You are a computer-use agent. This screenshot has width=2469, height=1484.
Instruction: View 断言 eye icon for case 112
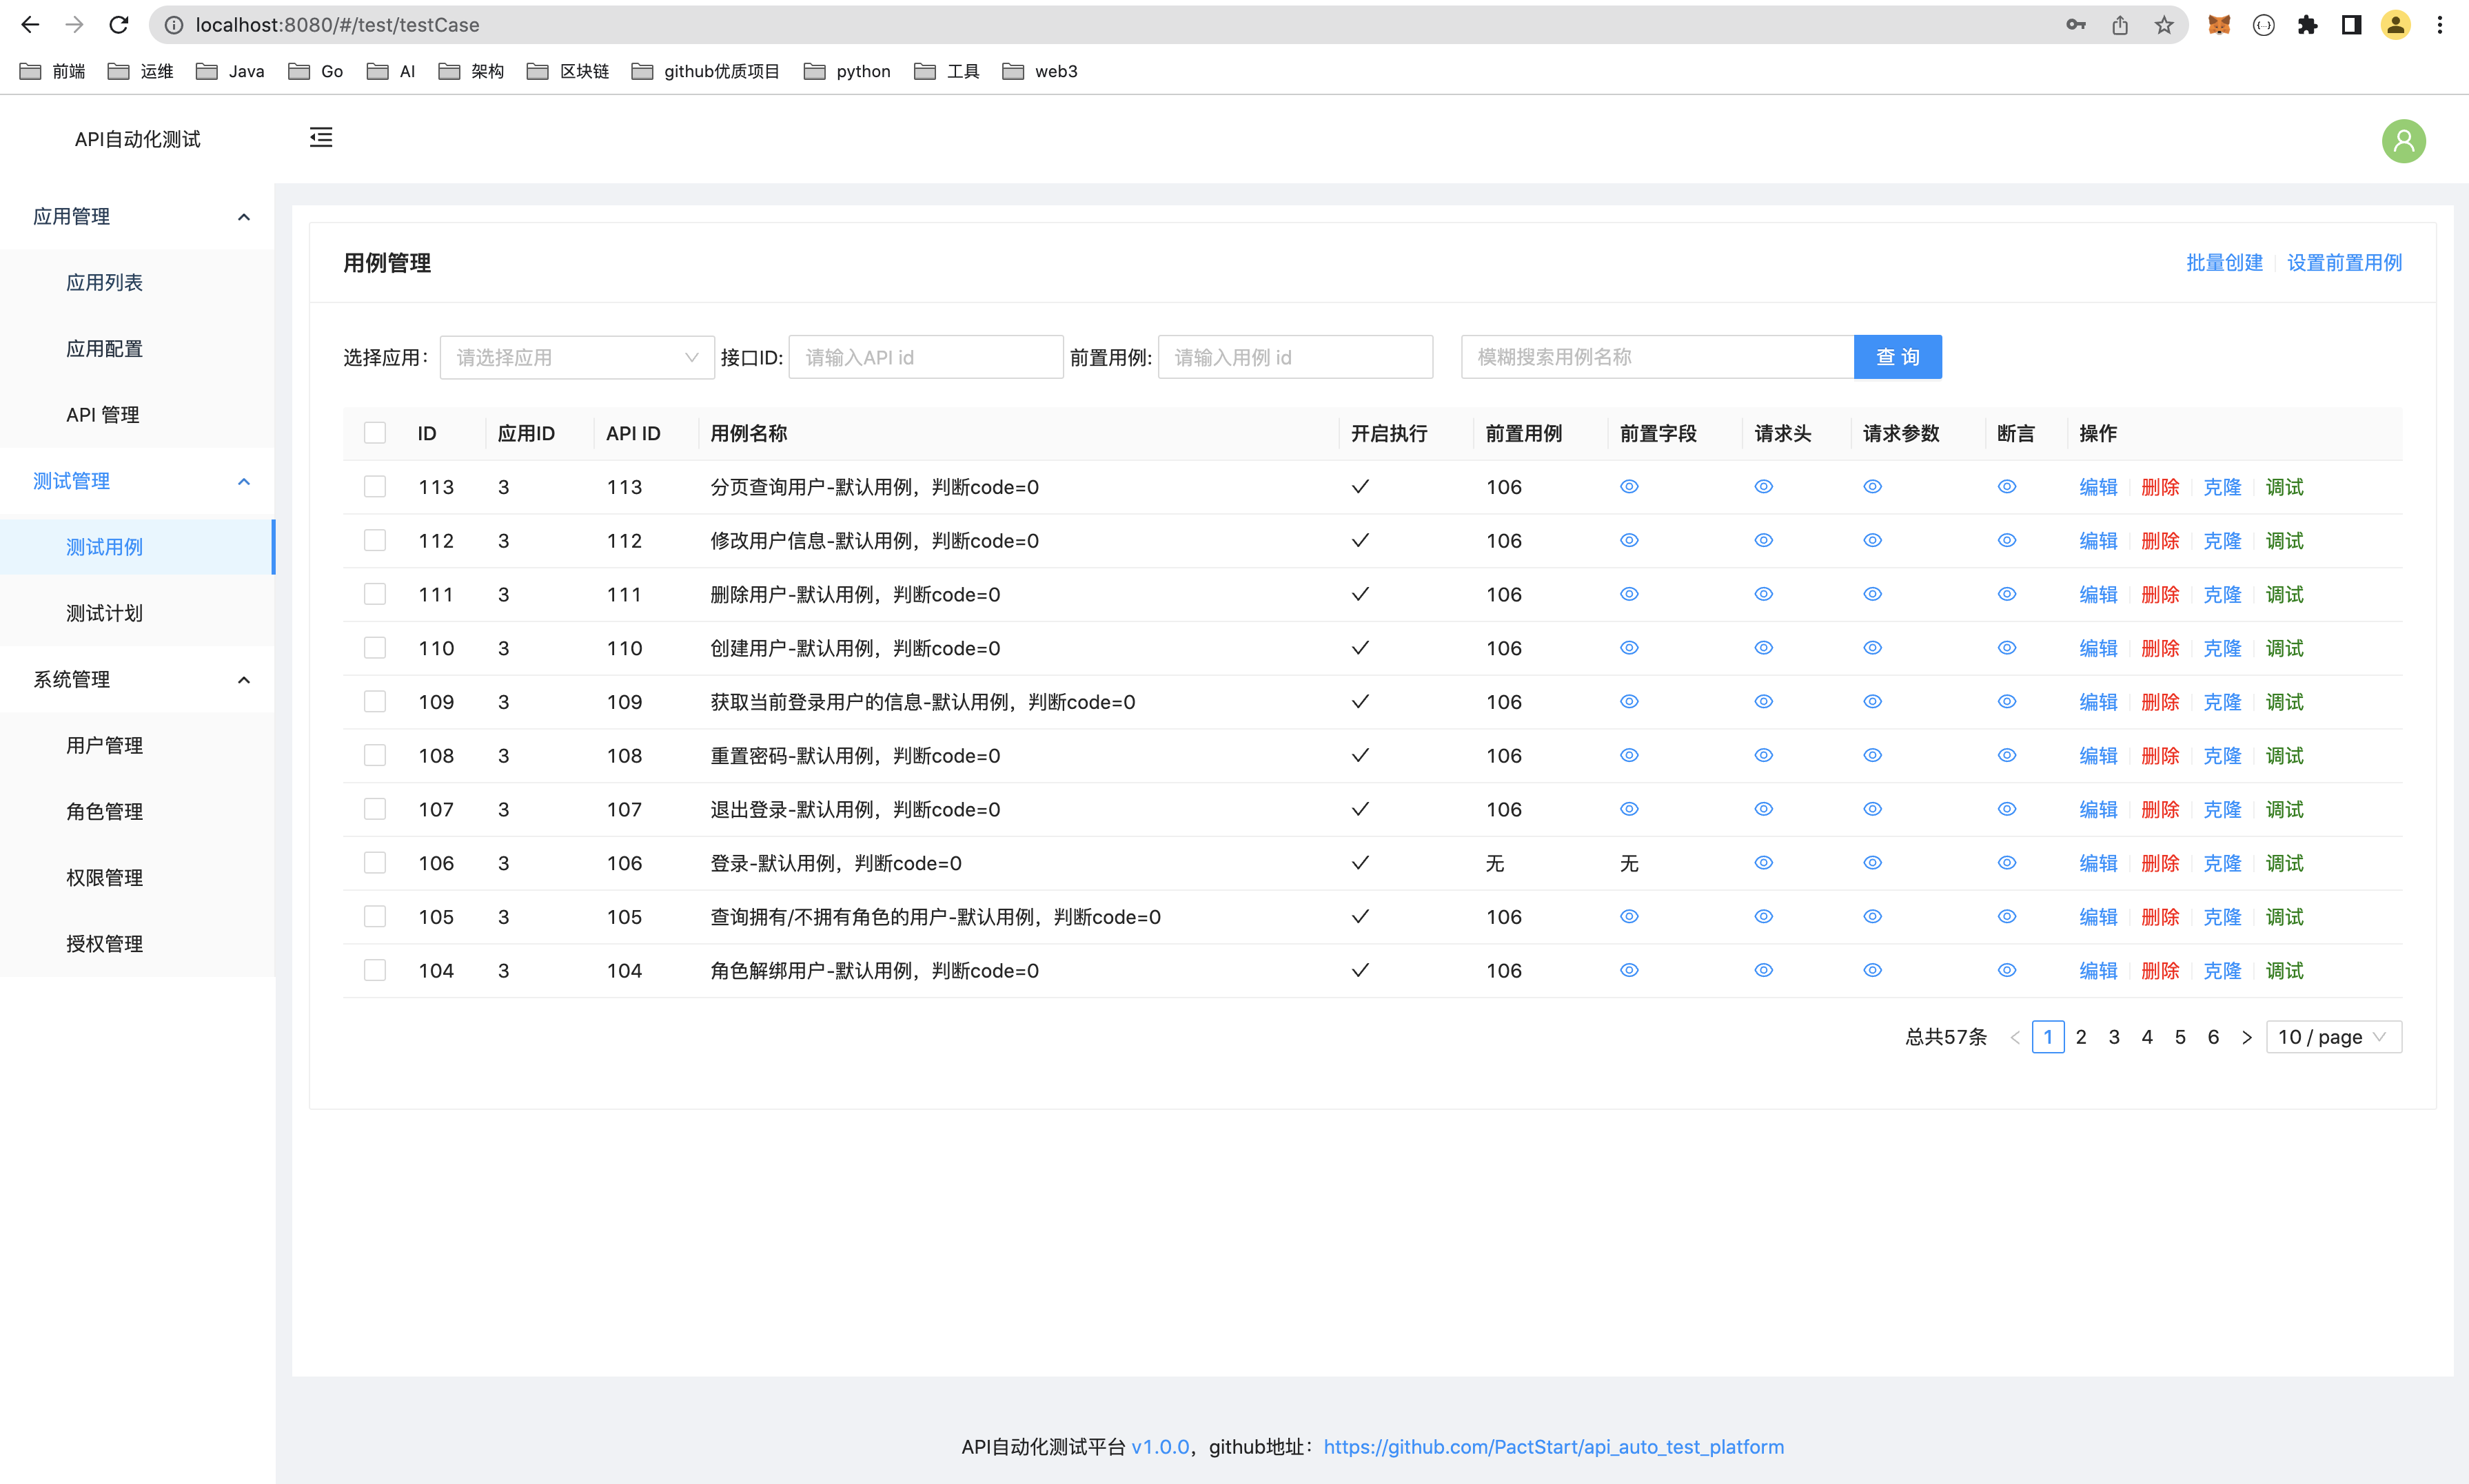tap(2006, 541)
